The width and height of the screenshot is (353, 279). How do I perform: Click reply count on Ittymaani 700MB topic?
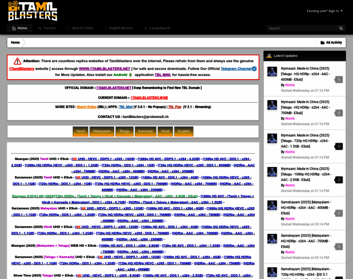point(339,113)
